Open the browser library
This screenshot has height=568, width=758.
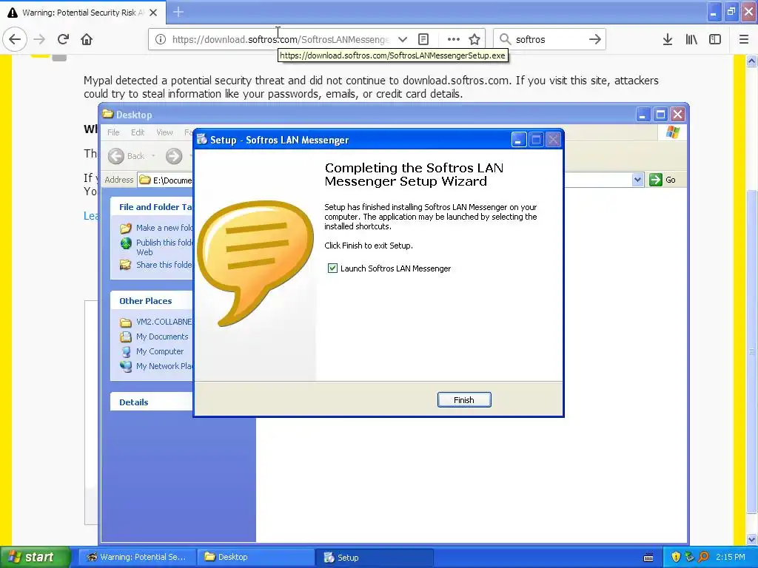(691, 39)
